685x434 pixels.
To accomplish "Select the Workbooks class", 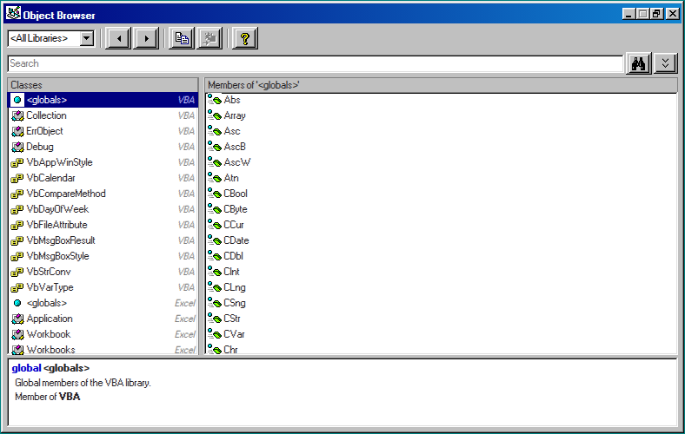I will click(x=103, y=350).
